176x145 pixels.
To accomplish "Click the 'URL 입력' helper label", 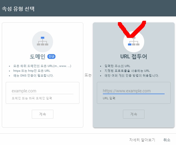I will [109, 98].
